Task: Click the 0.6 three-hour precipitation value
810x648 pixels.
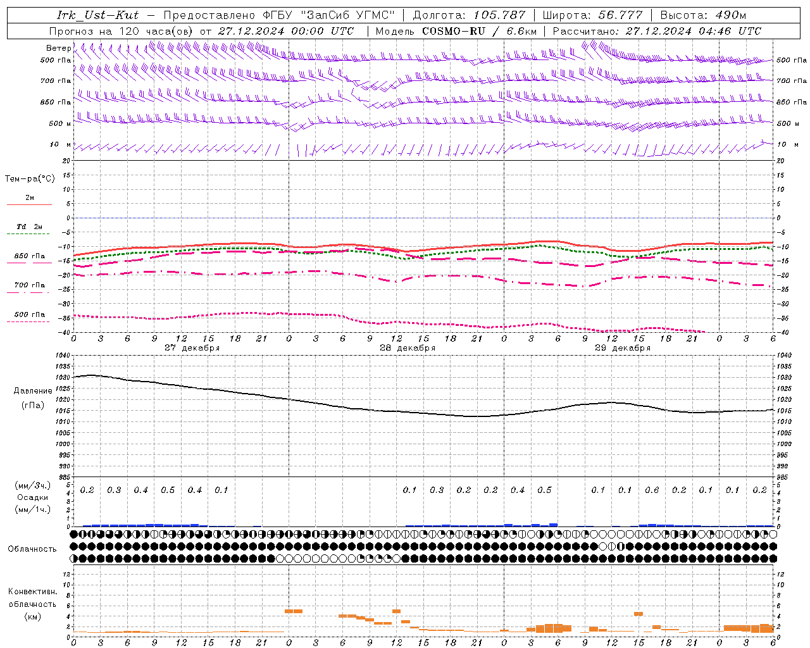Action: [652, 490]
